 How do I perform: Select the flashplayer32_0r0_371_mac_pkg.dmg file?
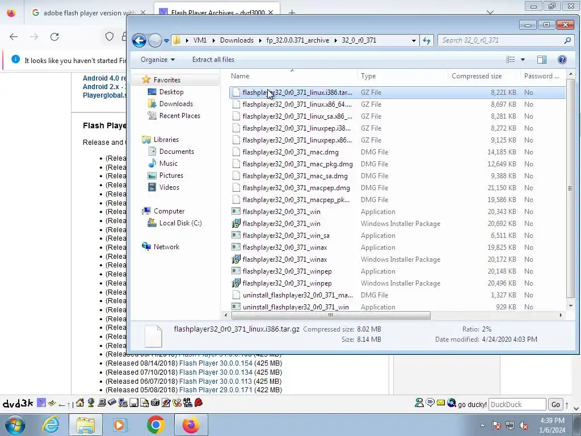coord(297,164)
